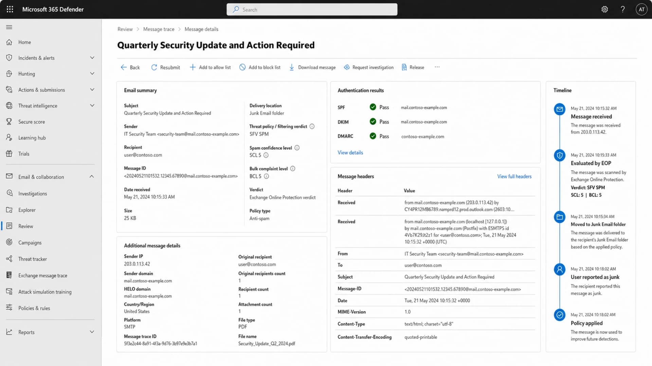The width and height of the screenshot is (652, 366).
Task: Click the Threat tracker icon
Action: 9,259
